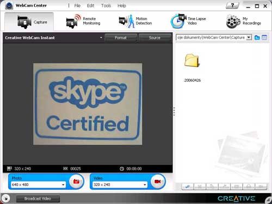Expand the Creative WebCam Instant device dropdown
The image size is (272, 204).
tap(101, 38)
